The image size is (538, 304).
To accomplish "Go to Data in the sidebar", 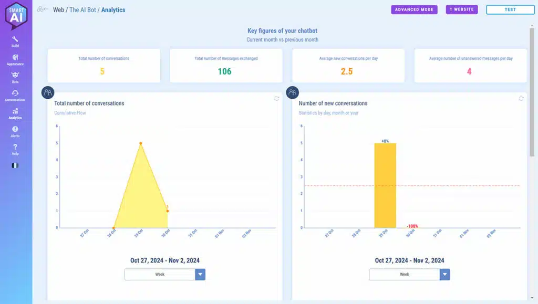I will point(15,77).
